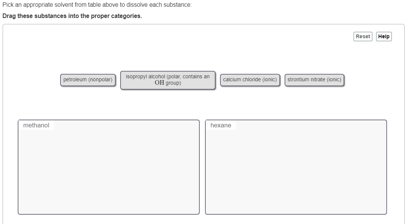Select the ionic substance next to calcium chloride
The height and width of the screenshot is (224, 408).
[315, 79]
